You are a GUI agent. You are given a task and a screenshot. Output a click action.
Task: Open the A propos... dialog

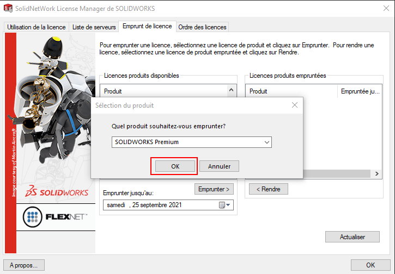(x=23, y=265)
